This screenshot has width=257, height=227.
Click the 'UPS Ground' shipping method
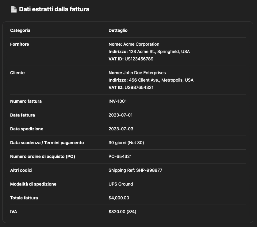click(x=121, y=184)
